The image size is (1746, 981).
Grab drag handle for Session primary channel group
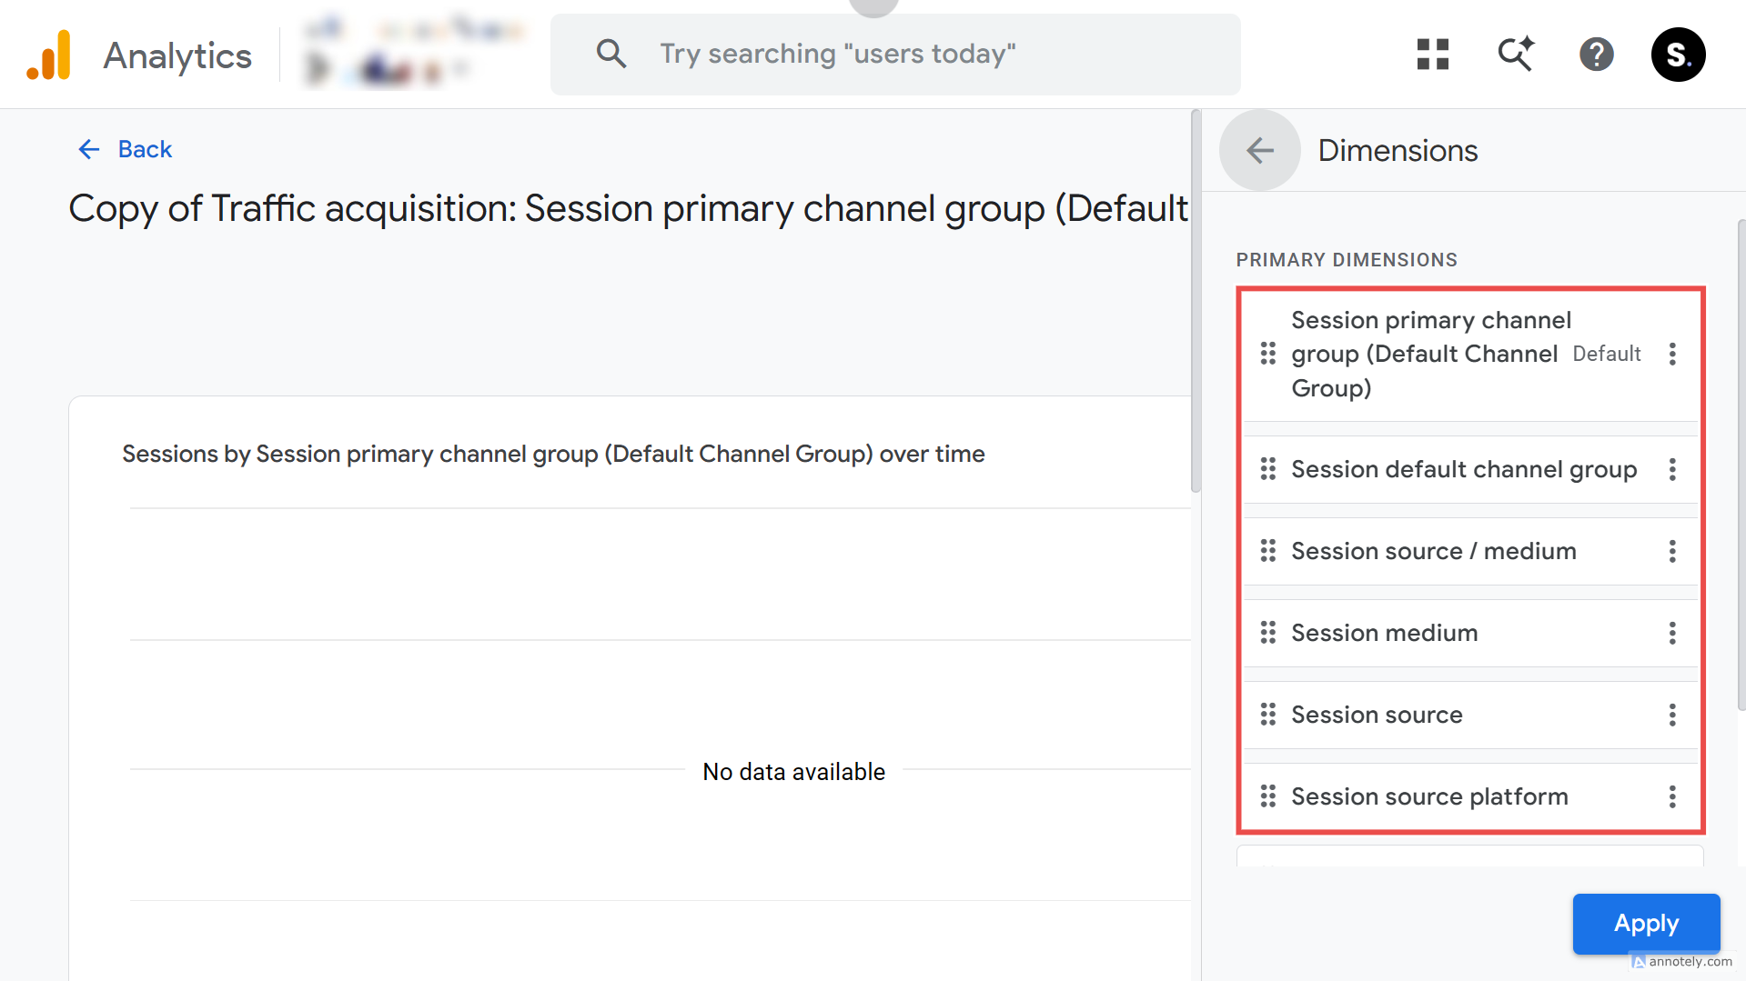click(1267, 354)
